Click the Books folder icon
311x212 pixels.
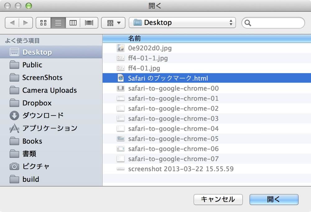(x=14, y=141)
